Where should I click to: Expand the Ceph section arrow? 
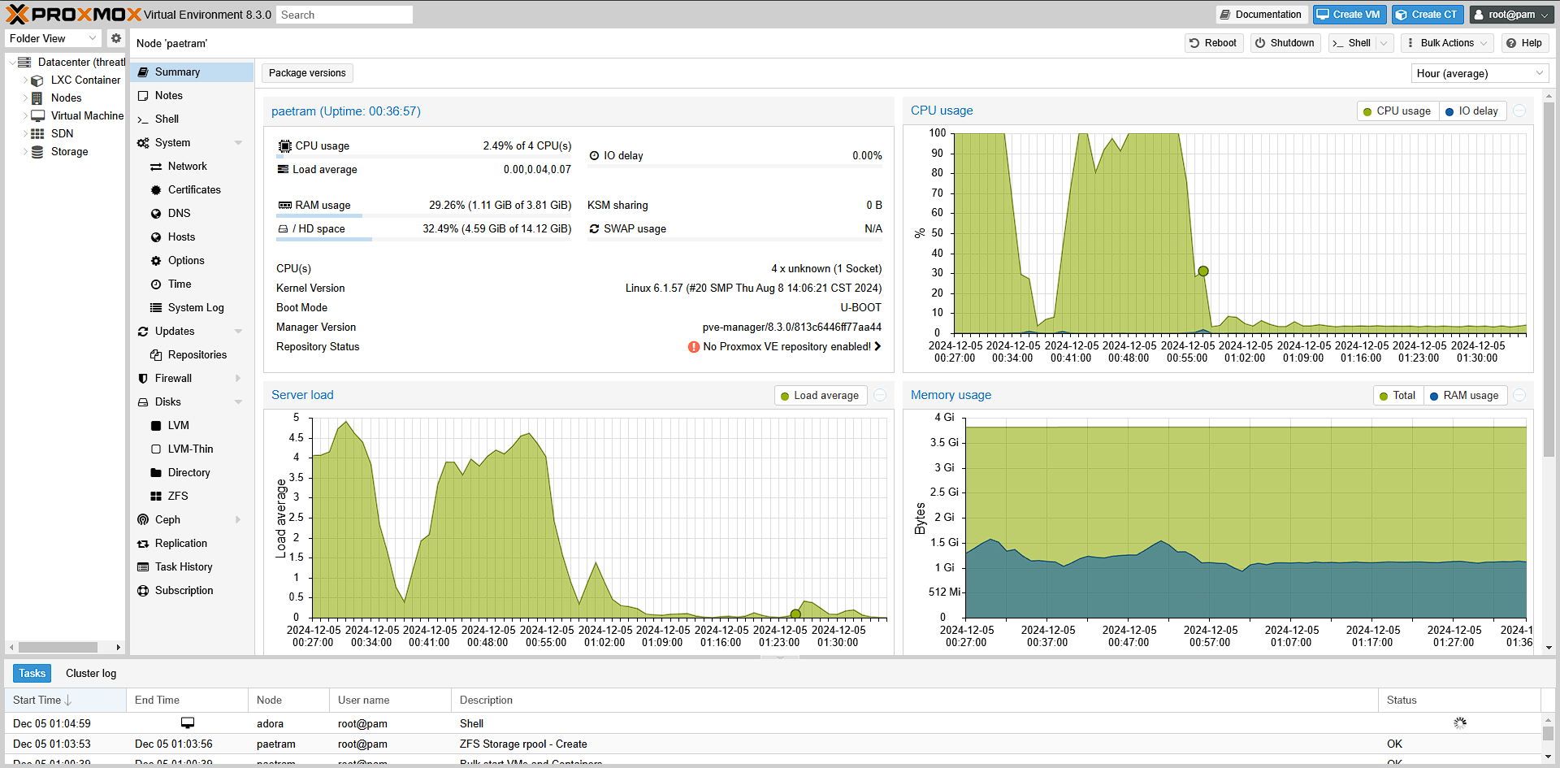click(x=238, y=520)
